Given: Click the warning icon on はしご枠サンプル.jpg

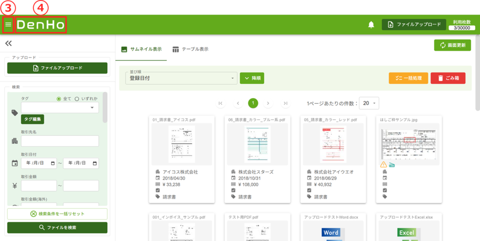Looking at the screenshot, I should 383,164.
